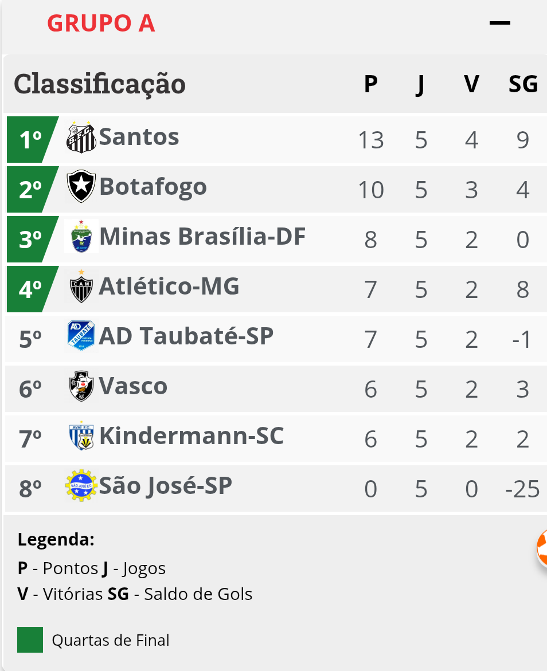Click the Minas Brasília-DF team badge
Screen dimensions: 547x671
tap(81, 236)
